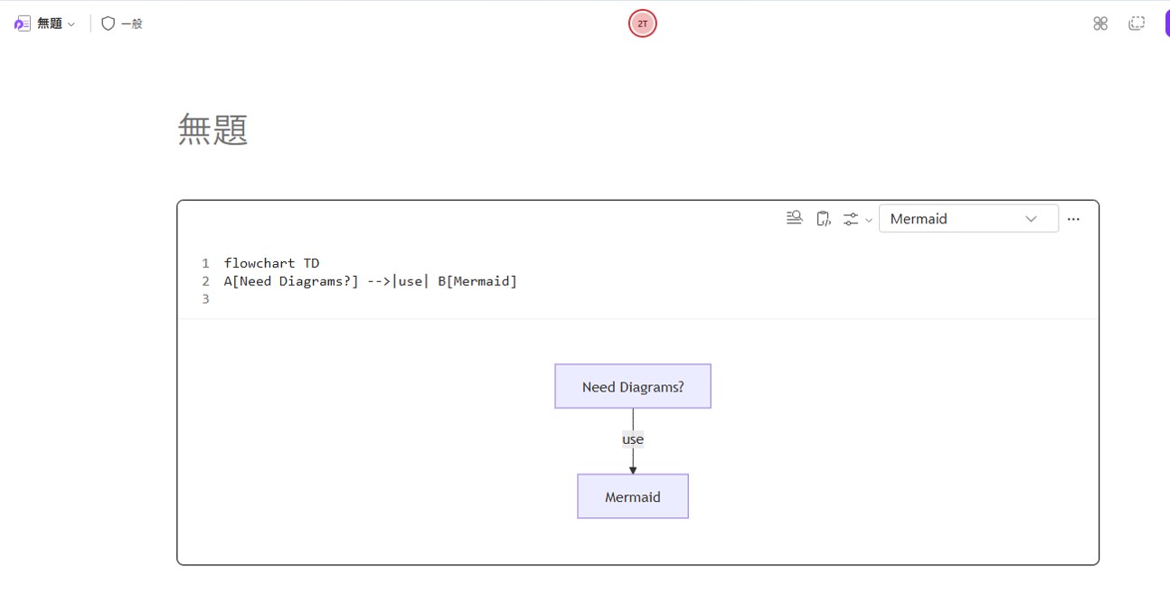Click the 一般 sensitivity shield label
This screenshot has width=1170, height=604.
tap(122, 24)
